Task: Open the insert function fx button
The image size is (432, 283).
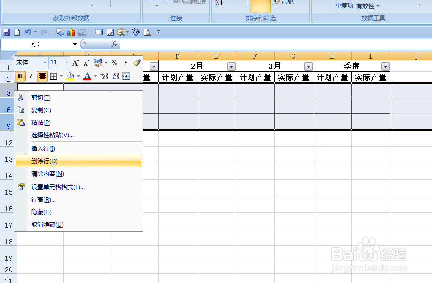Action: pos(114,44)
